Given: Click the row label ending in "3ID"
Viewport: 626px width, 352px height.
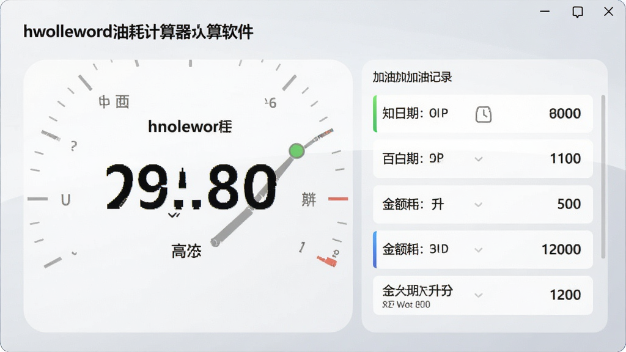Looking at the screenshot, I should click(x=415, y=249).
